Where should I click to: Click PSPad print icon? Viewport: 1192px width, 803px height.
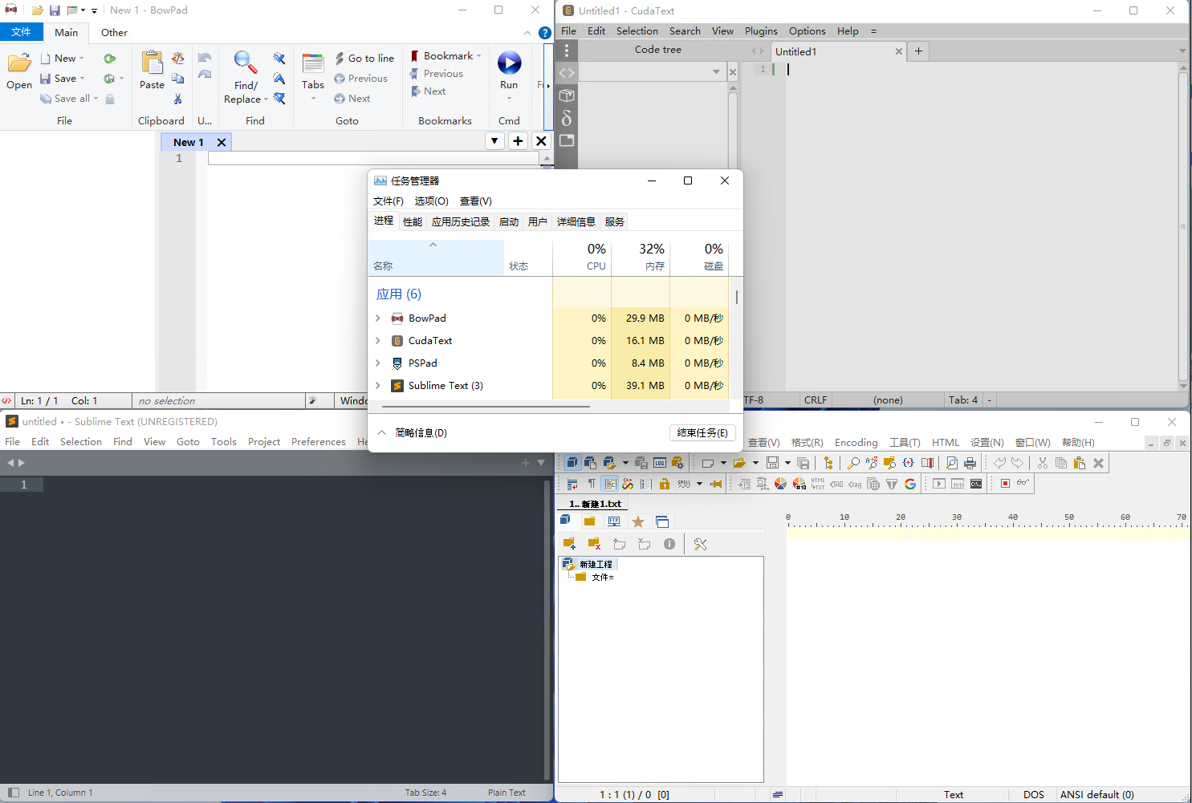pyautogui.click(x=970, y=463)
